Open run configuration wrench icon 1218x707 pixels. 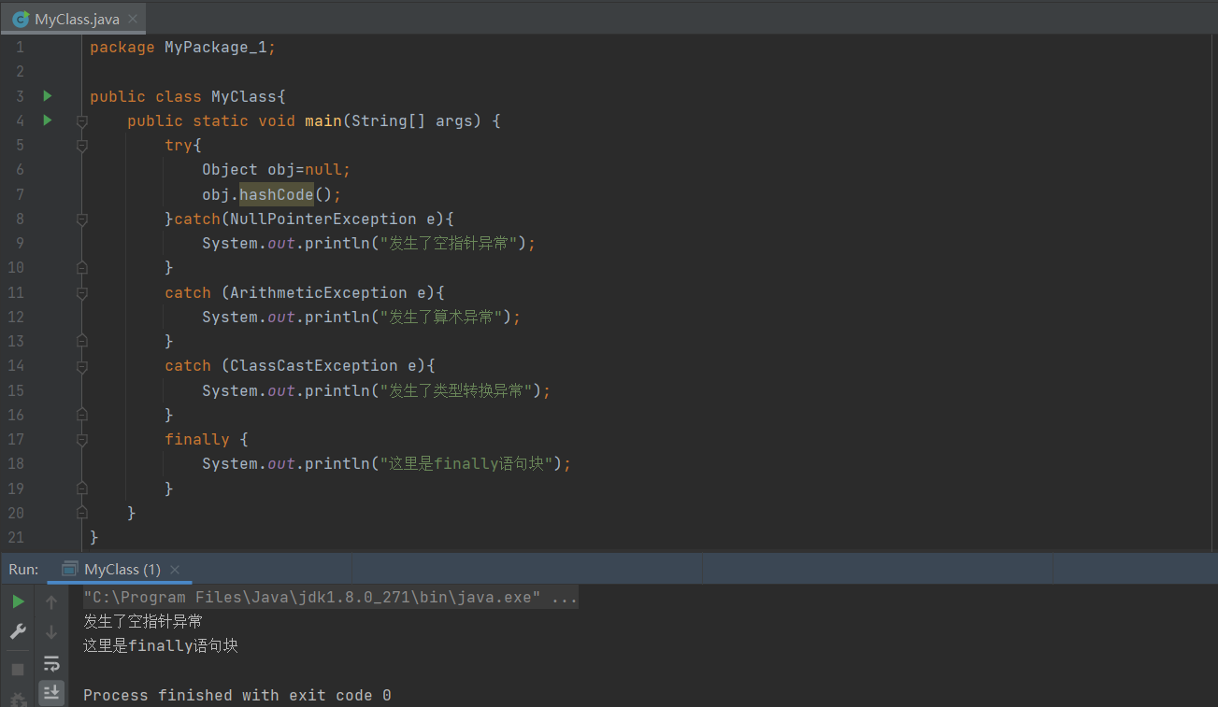[18, 632]
